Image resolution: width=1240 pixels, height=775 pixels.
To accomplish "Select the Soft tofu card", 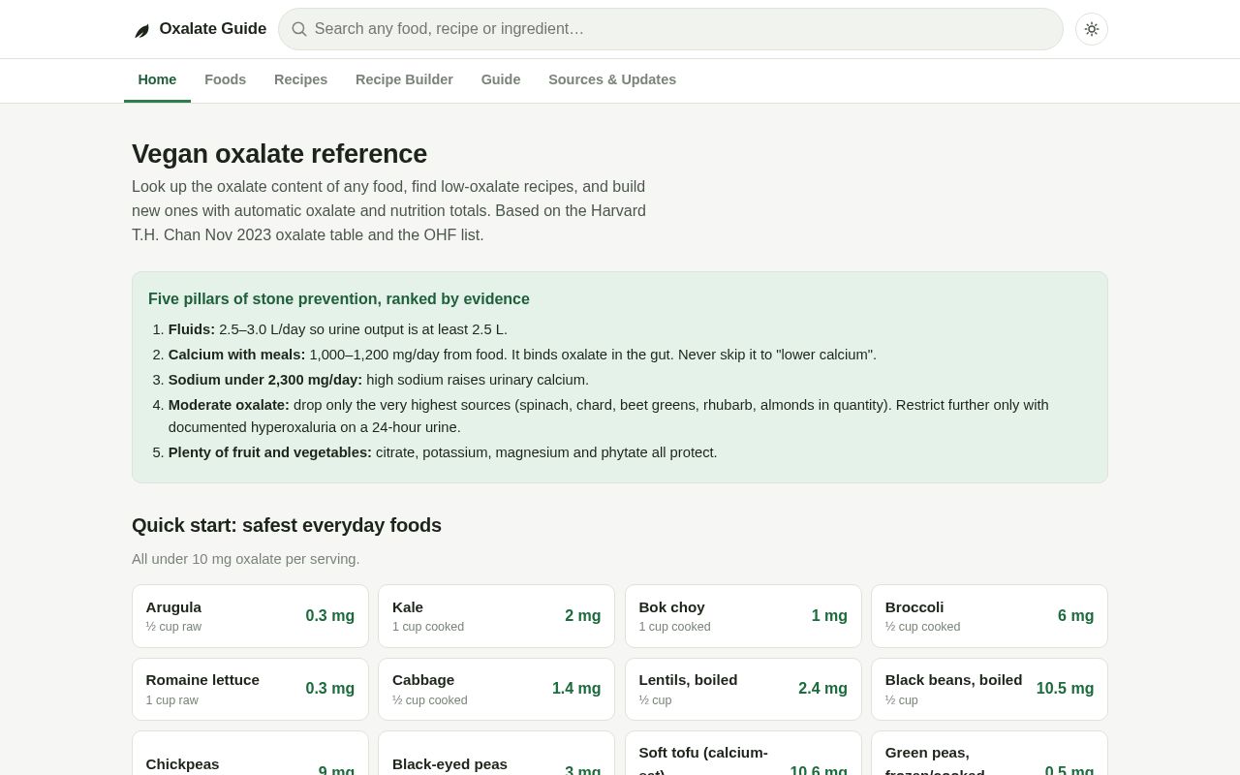I will [x=743, y=754].
